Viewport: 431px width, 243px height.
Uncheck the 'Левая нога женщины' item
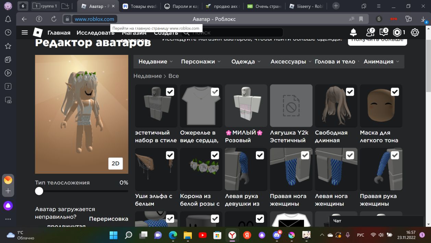click(x=350, y=155)
